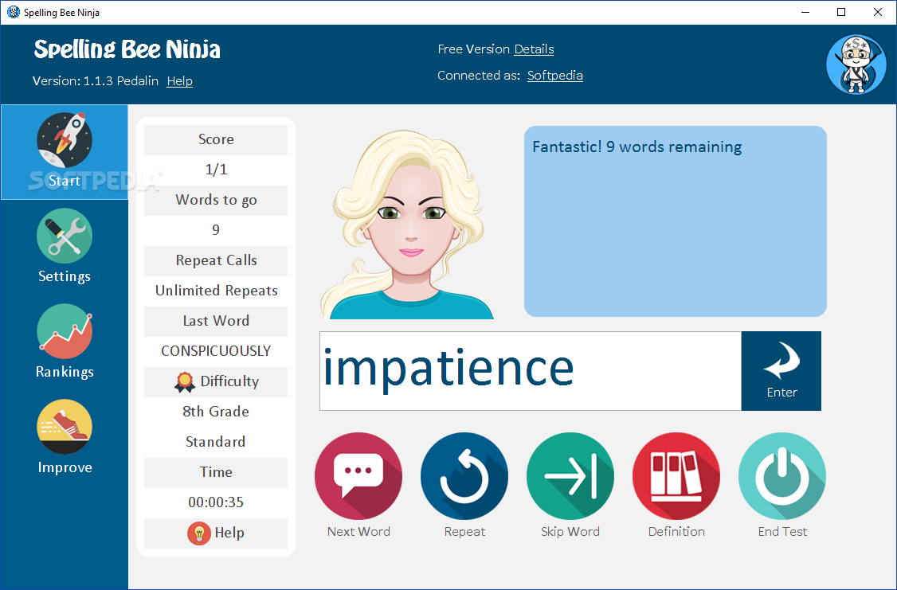The width and height of the screenshot is (897, 590).
Task: Click the Repeat Calls header
Action: 216,260
